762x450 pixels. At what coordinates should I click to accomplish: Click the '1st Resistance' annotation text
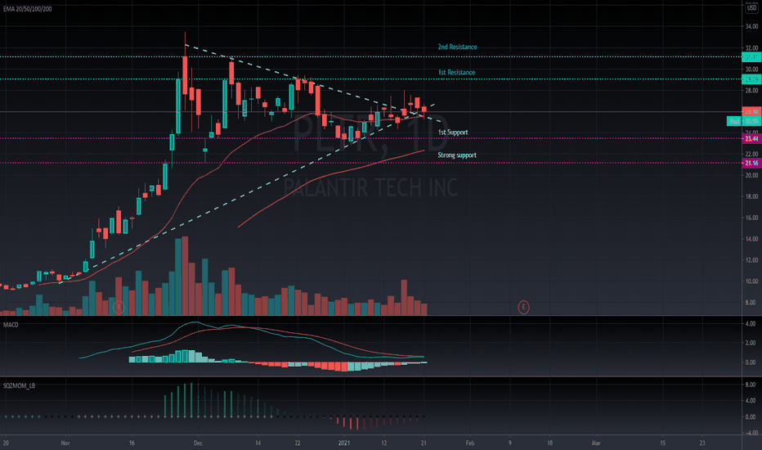click(457, 73)
